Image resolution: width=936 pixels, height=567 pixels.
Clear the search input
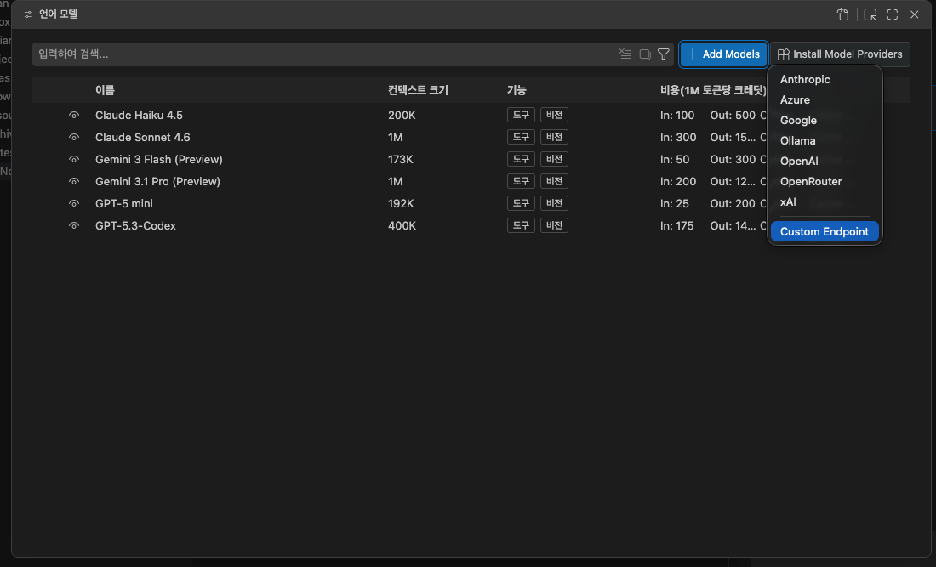(x=625, y=54)
